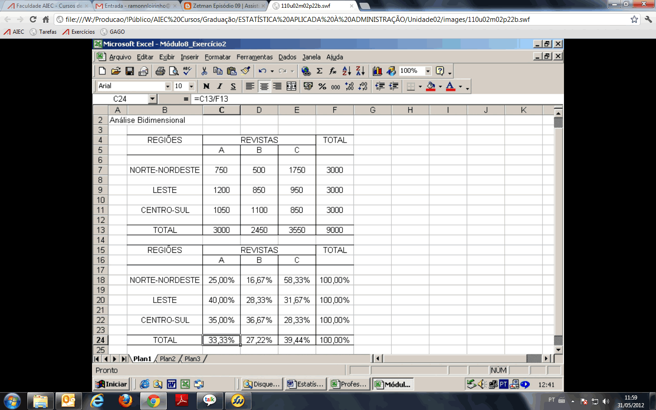The width and height of the screenshot is (656, 410).
Task: Toggle italic formatting (I button)
Action: [220, 86]
